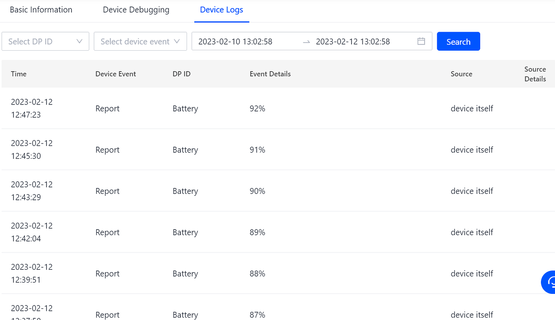Click the Report entry at 12:43:29
Screen dimensions: 555x320
(x=107, y=191)
